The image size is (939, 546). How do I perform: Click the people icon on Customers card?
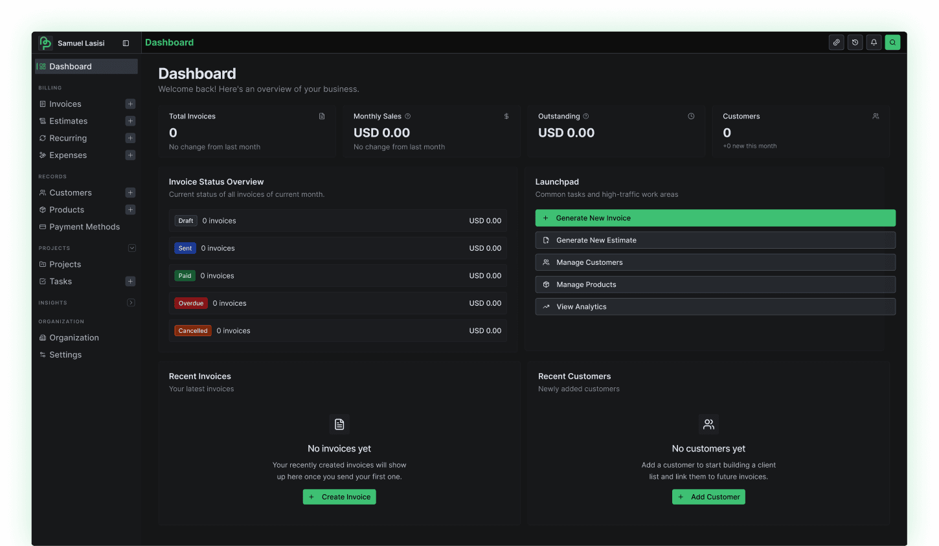pos(876,117)
